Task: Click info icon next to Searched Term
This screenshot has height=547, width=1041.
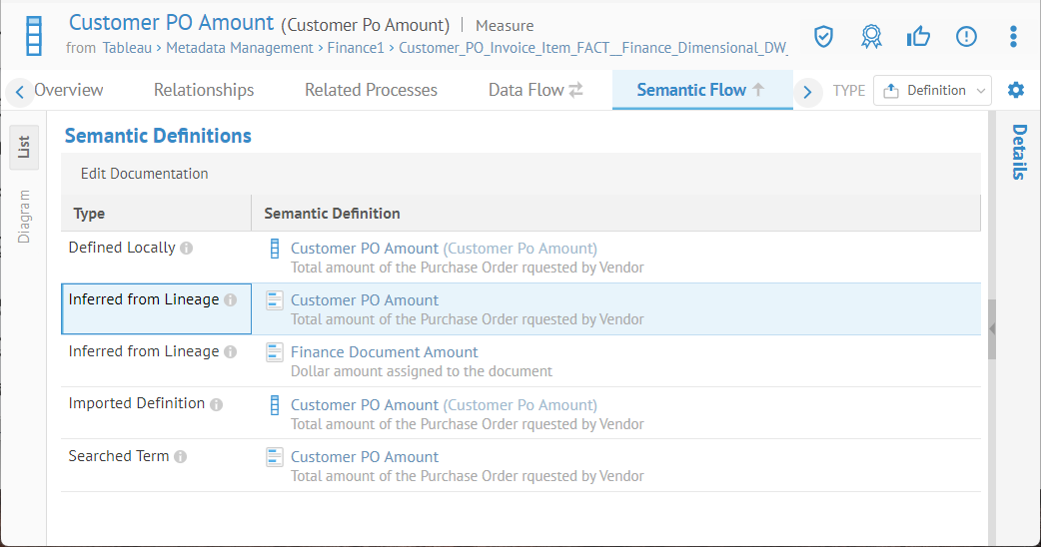Action: 180,457
